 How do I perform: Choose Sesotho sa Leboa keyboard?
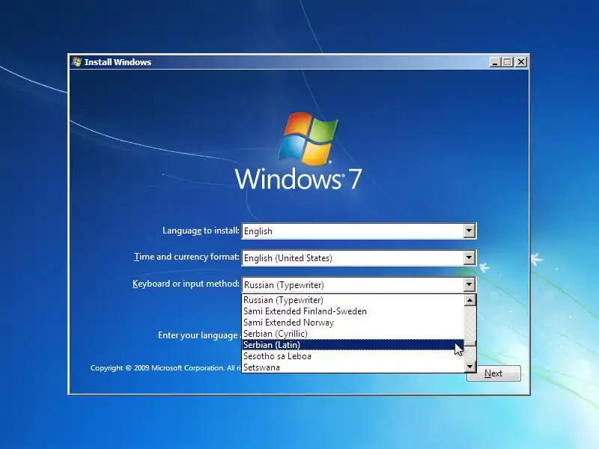tap(353, 356)
